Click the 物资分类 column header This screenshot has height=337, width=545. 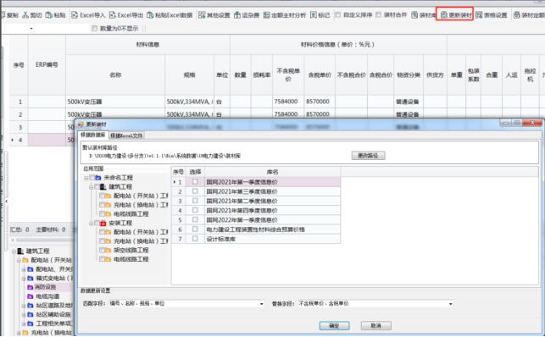click(409, 75)
